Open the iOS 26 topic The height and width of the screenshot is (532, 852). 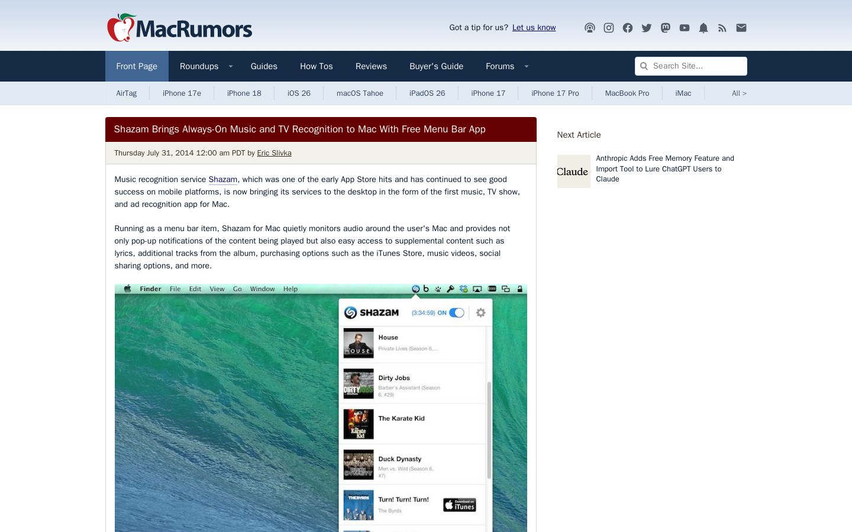(x=299, y=93)
